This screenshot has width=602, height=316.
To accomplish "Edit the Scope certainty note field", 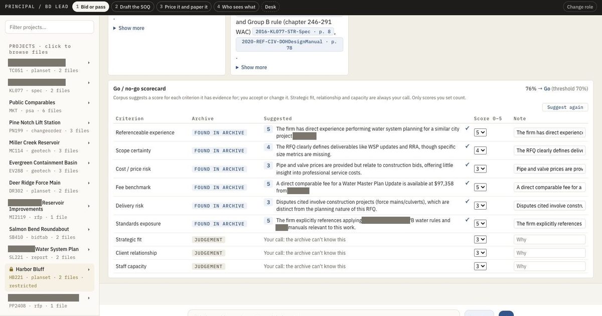I will 550,150.
